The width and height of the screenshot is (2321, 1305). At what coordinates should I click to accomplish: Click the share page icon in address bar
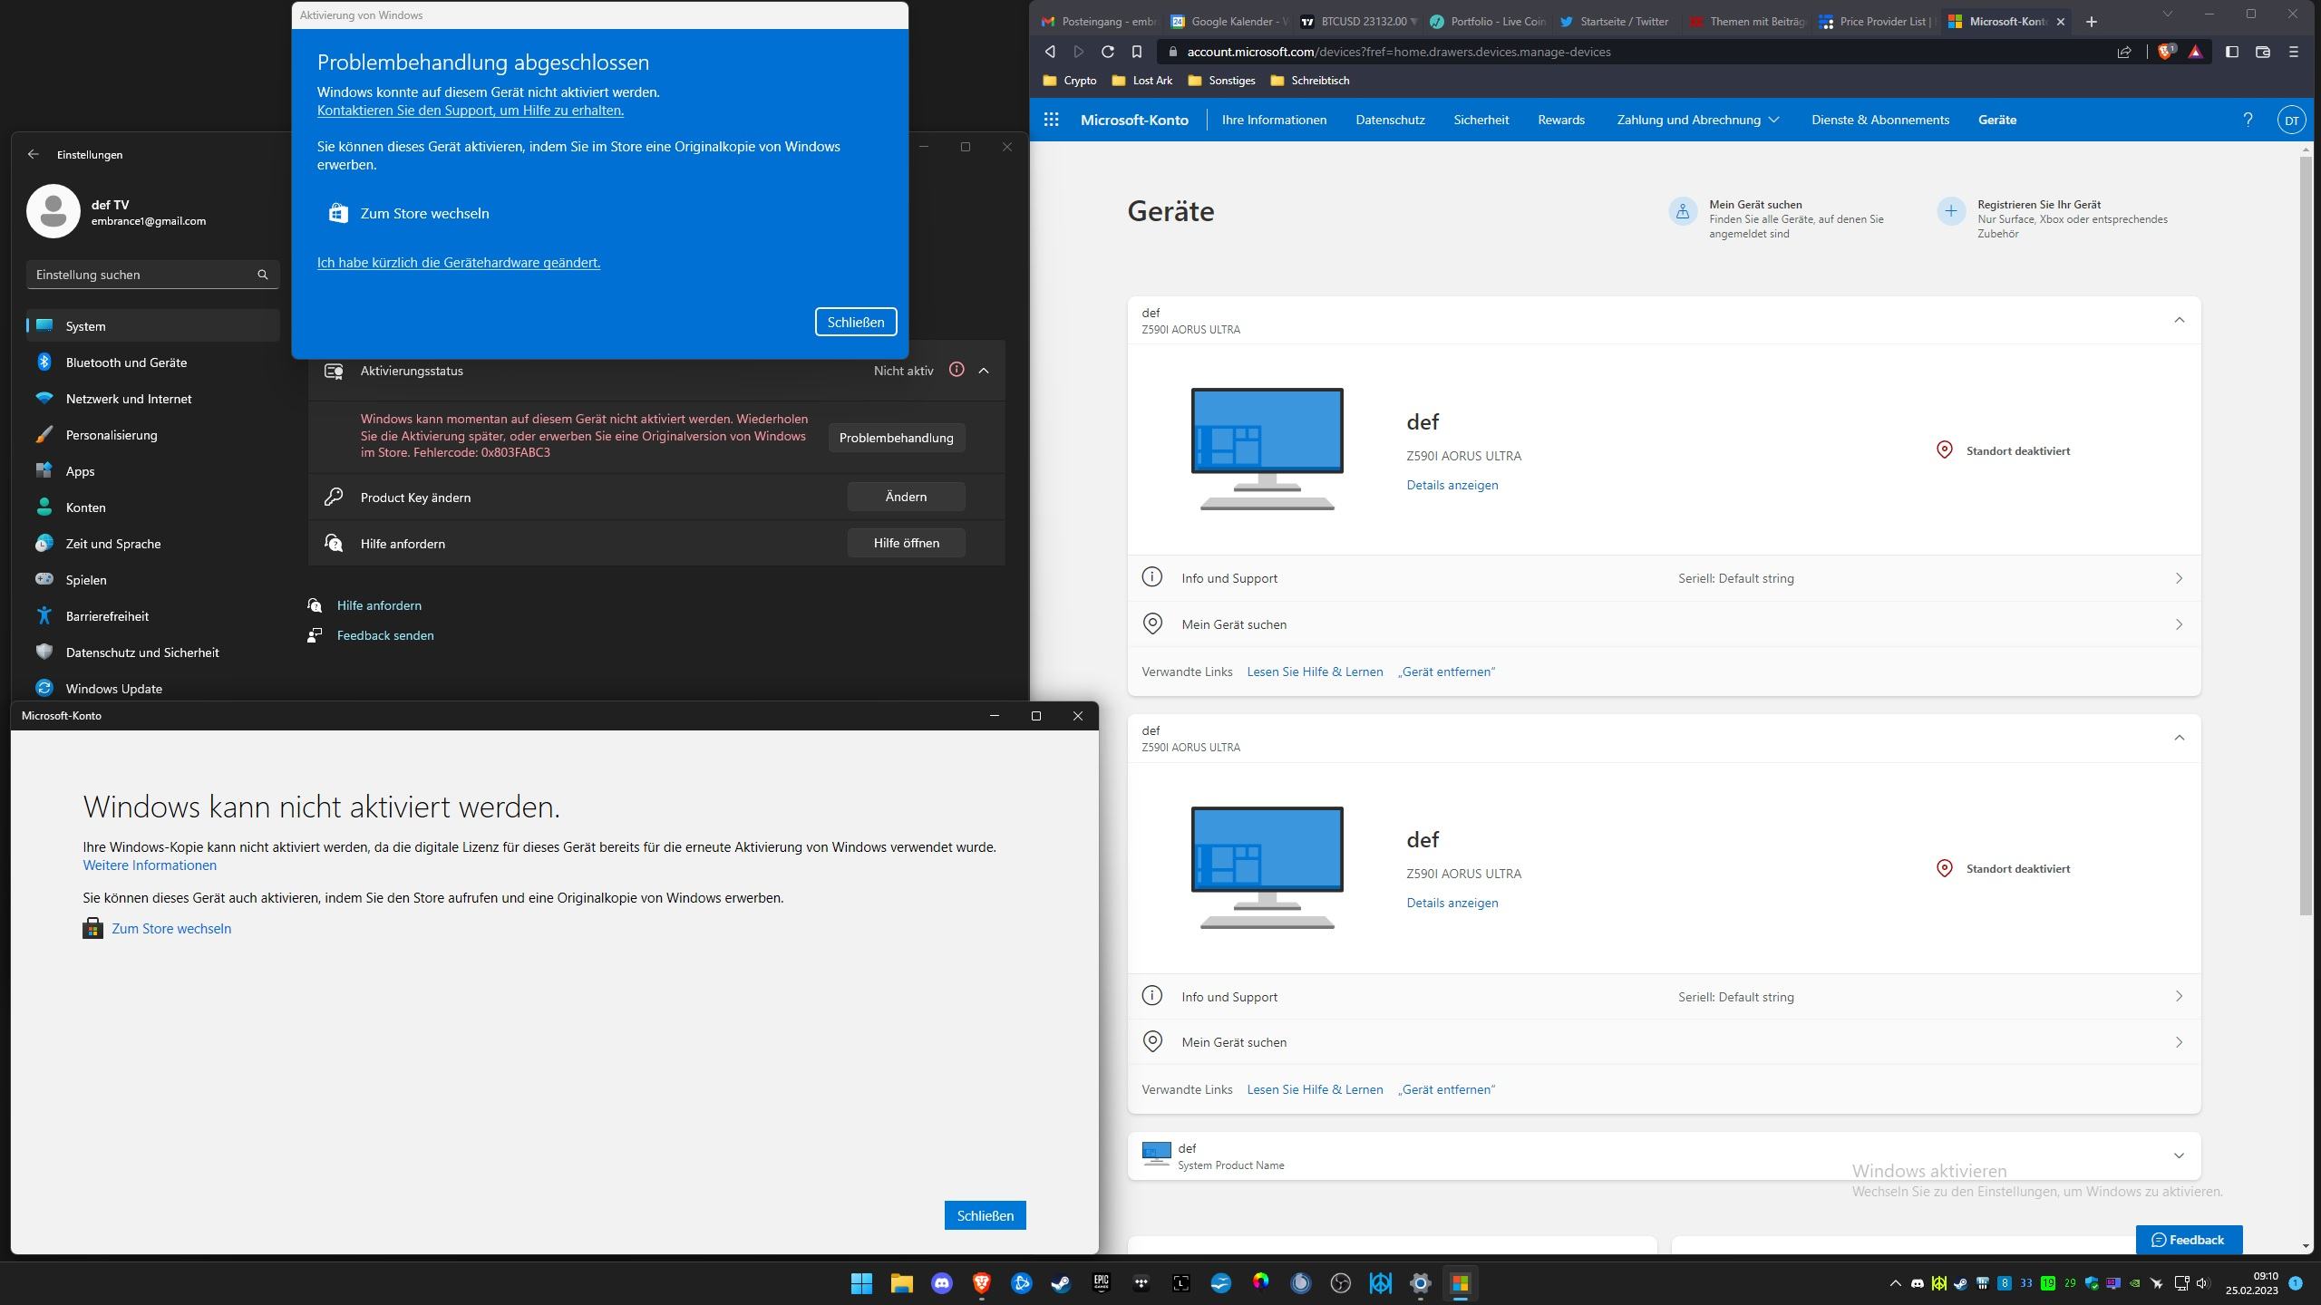[x=2124, y=52]
